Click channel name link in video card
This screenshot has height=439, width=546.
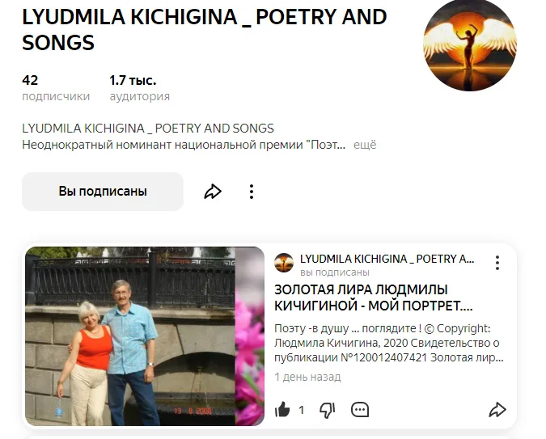pyautogui.click(x=387, y=259)
